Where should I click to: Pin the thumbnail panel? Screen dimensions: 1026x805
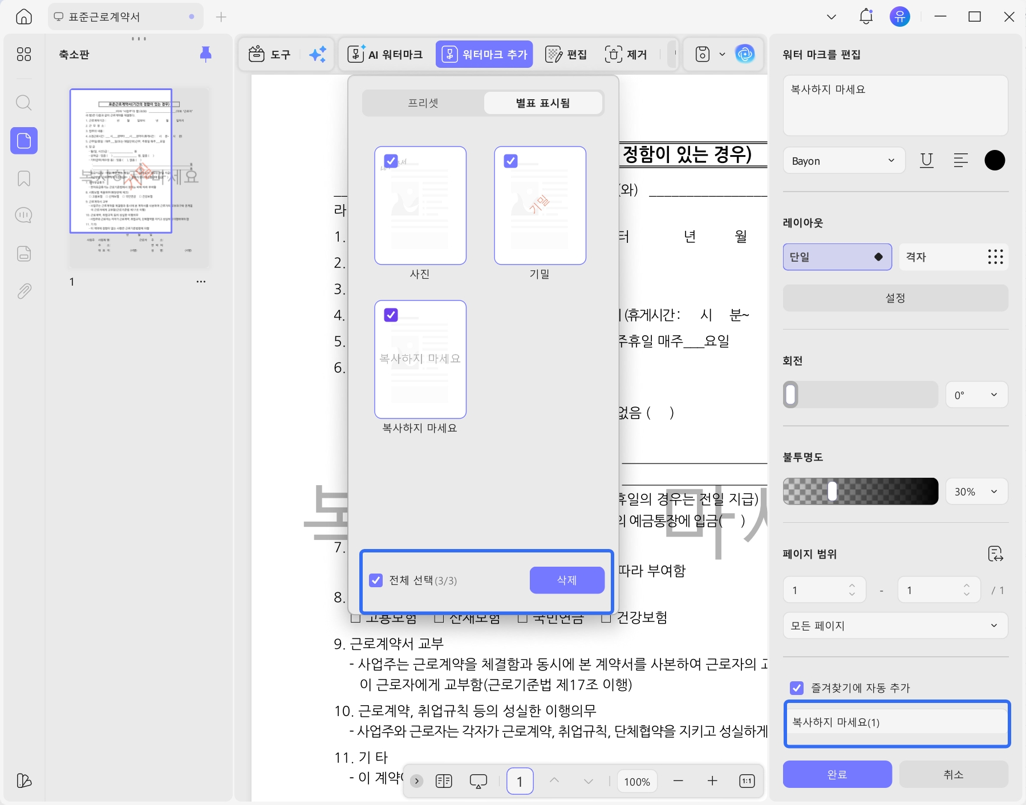click(x=206, y=54)
